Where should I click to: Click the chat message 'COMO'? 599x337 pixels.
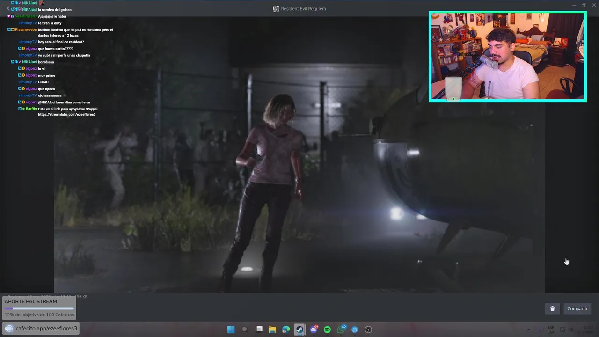[x=43, y=82]
